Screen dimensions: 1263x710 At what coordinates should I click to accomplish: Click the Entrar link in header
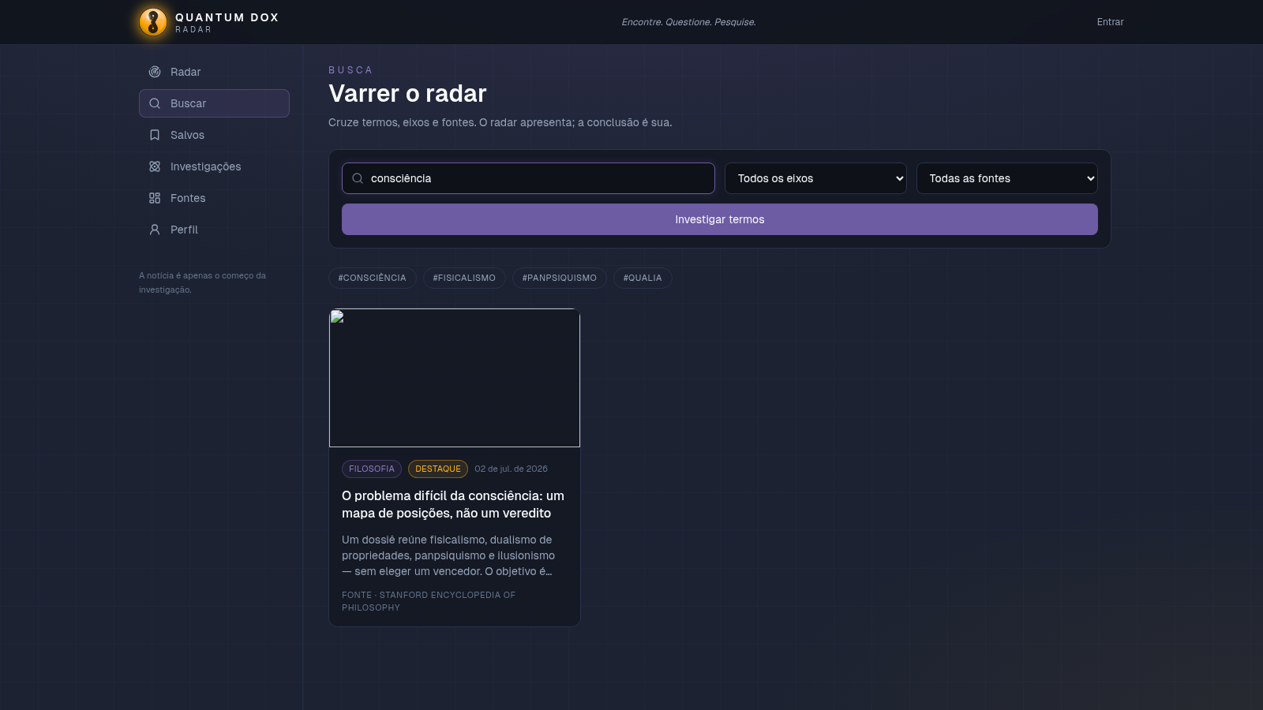1110,22
